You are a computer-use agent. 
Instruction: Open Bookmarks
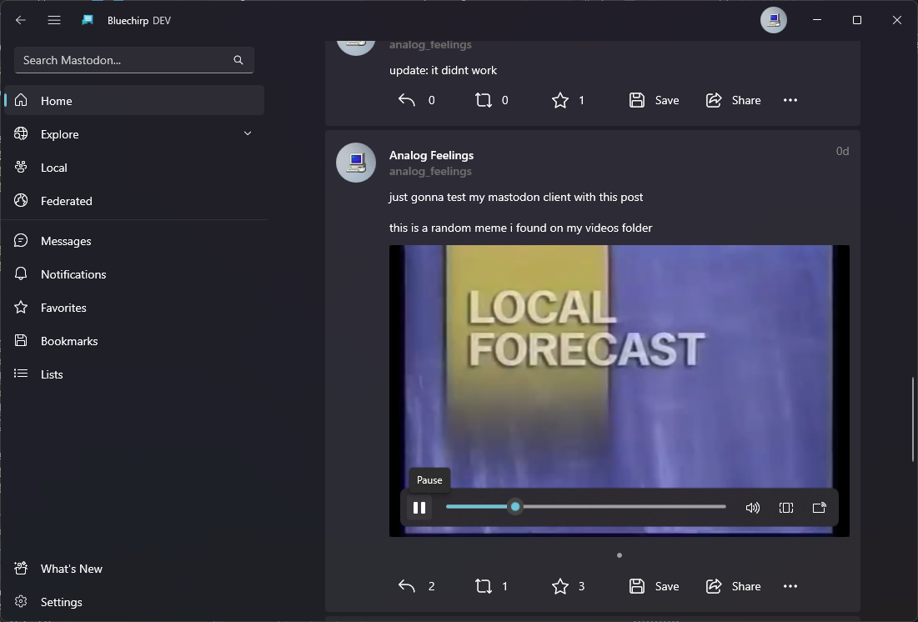[134, 341]
